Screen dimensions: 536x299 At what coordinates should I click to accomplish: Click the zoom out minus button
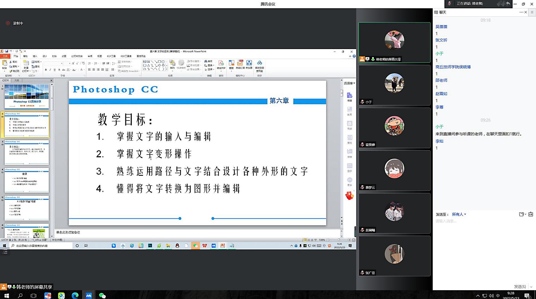pyautogui.click(x=328, y=240)
